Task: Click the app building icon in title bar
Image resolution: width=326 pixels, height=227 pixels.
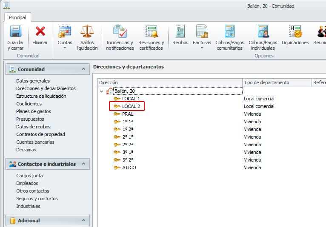Action: tap(7, 6)
